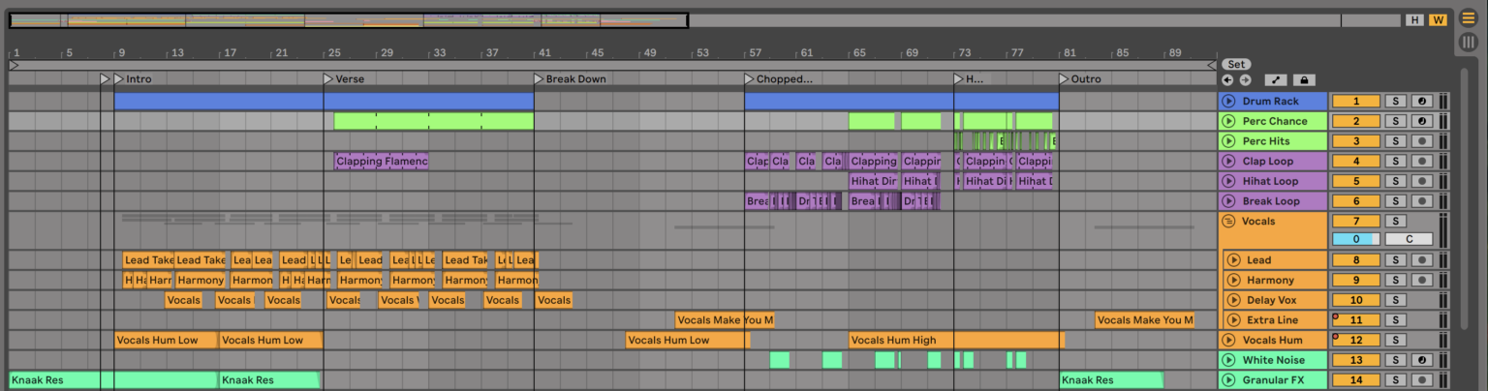Collapse the Vocals group track

pos(1228,222)
